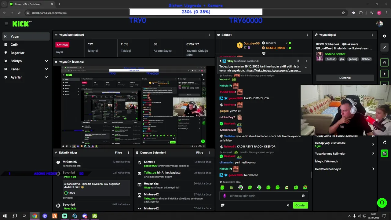Switch to Stream - Kick Dashboard browser tab
The width and height of the screenshot is (391, 220).
pyautogui.click(x=31, y=4)
